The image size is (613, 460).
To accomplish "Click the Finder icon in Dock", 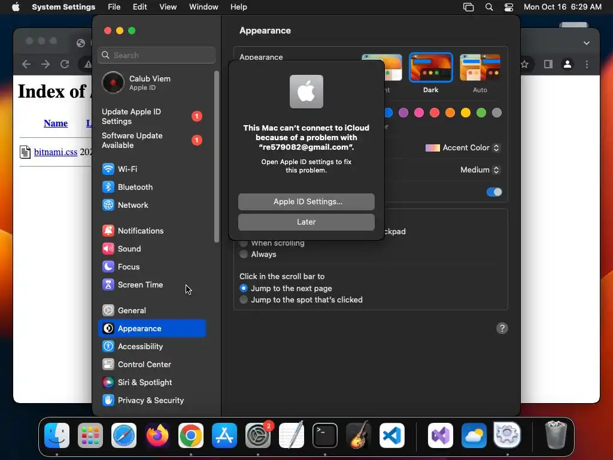I will [57, 435].
